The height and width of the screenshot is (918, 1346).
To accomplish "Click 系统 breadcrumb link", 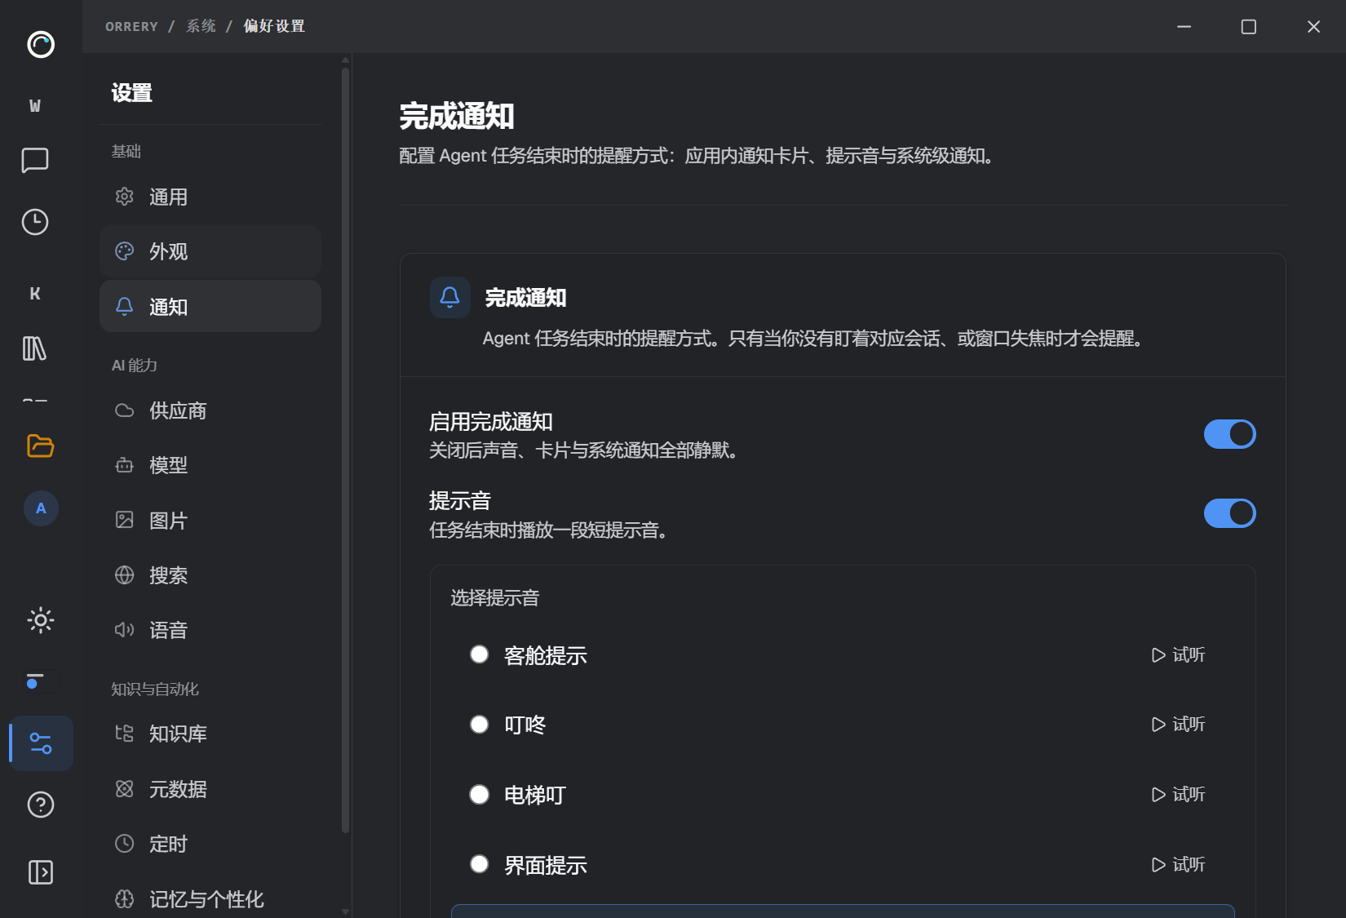I will click(201, 26).
